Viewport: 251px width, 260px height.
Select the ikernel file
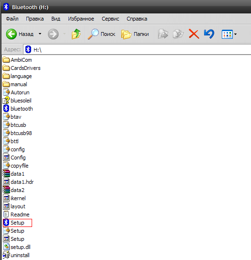click(x=14, y=198)
